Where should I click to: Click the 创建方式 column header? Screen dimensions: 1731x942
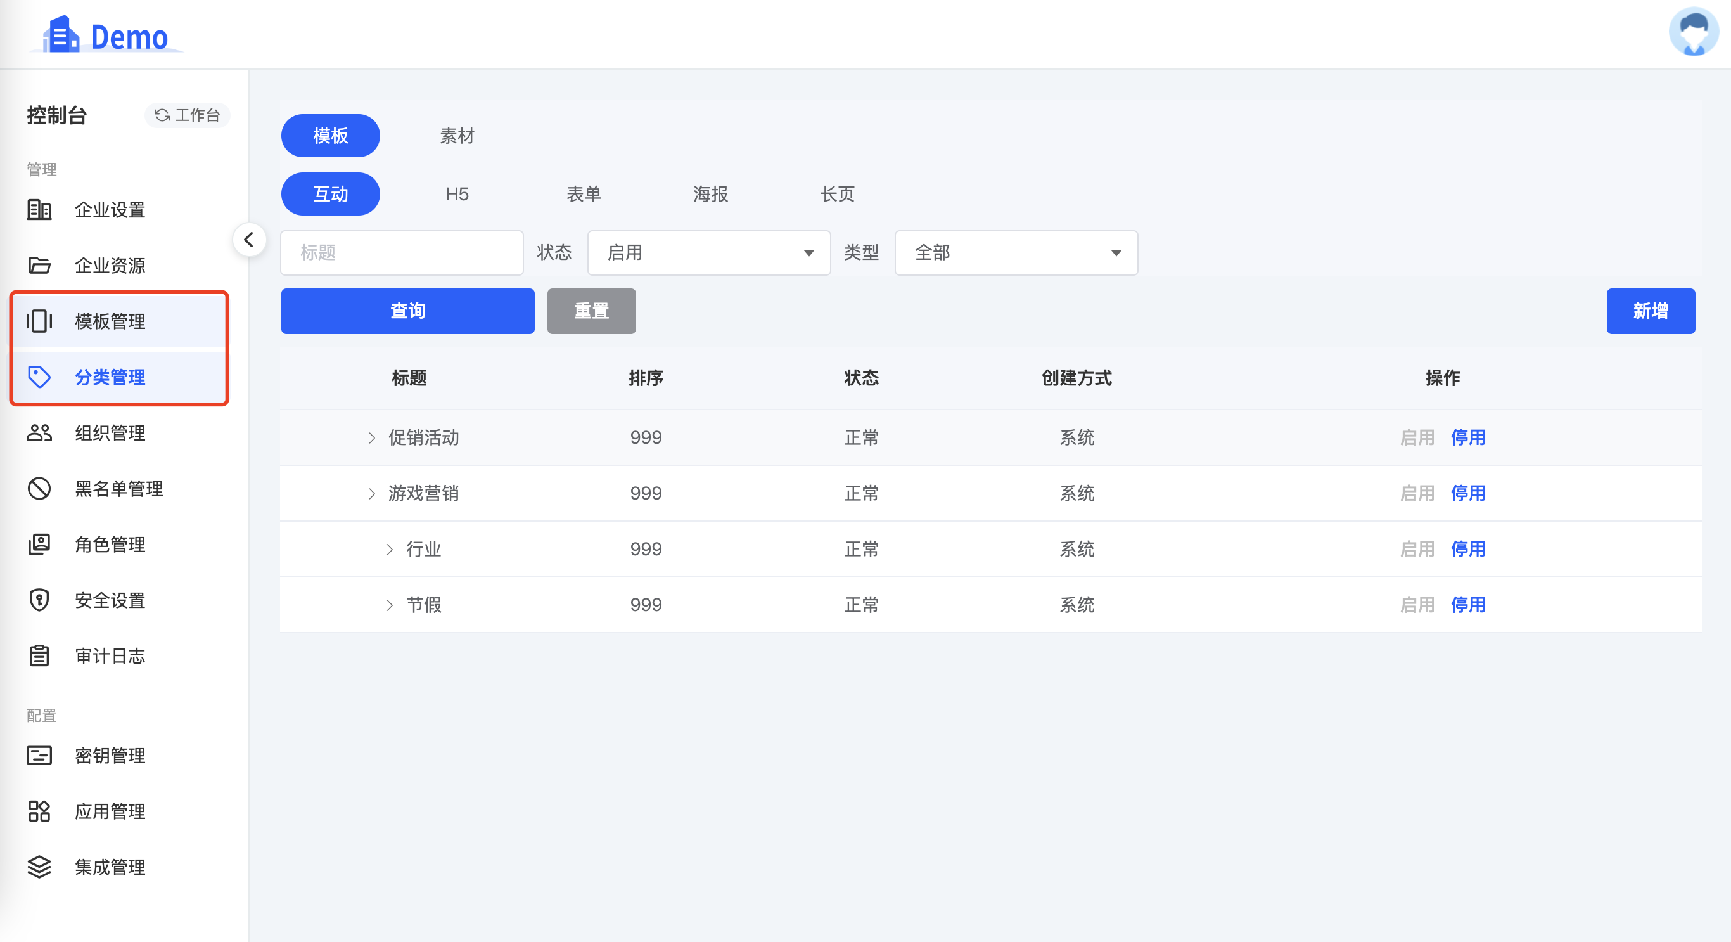1076,378
